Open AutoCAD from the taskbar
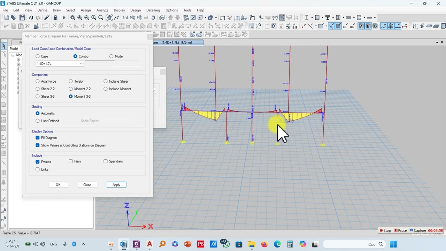 149,244
